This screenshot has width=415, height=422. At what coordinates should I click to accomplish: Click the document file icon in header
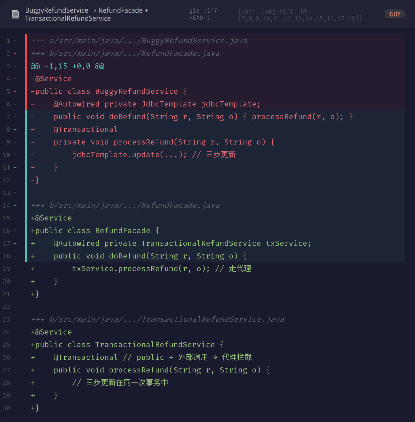15,14
